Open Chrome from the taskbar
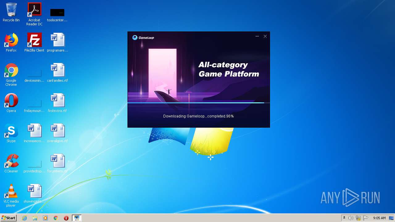 point(56,218)
